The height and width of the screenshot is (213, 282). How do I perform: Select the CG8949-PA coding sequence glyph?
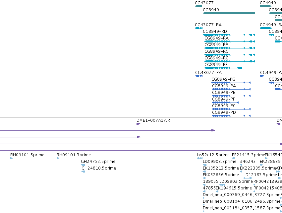pos(231,89)
